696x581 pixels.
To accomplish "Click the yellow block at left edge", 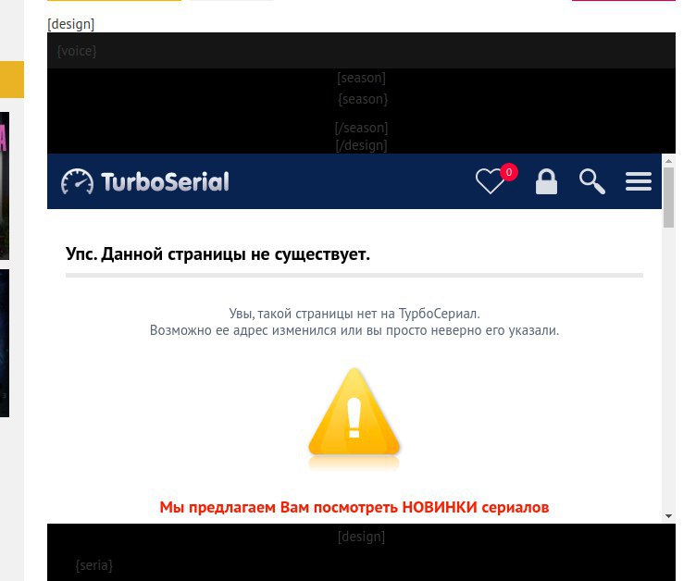I will [12, 80].
